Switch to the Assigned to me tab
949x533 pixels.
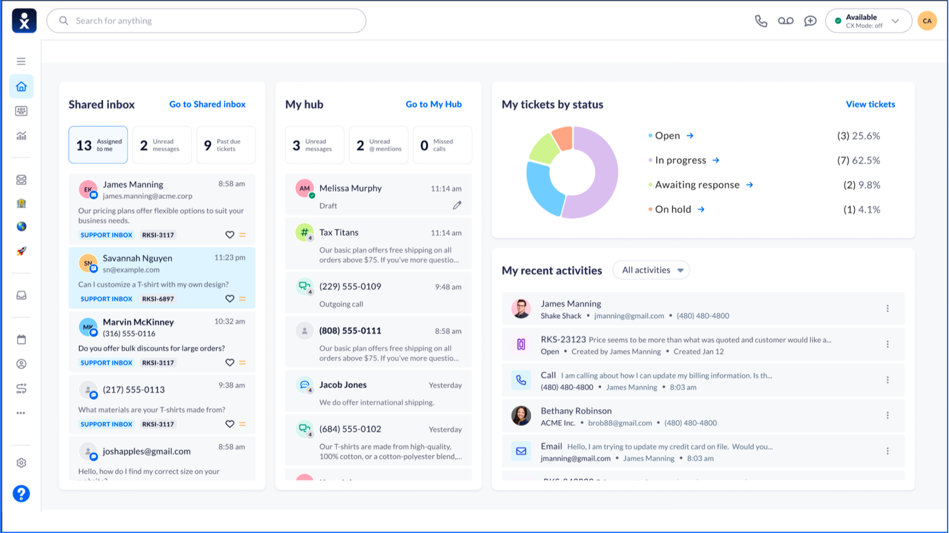[98, 145]
